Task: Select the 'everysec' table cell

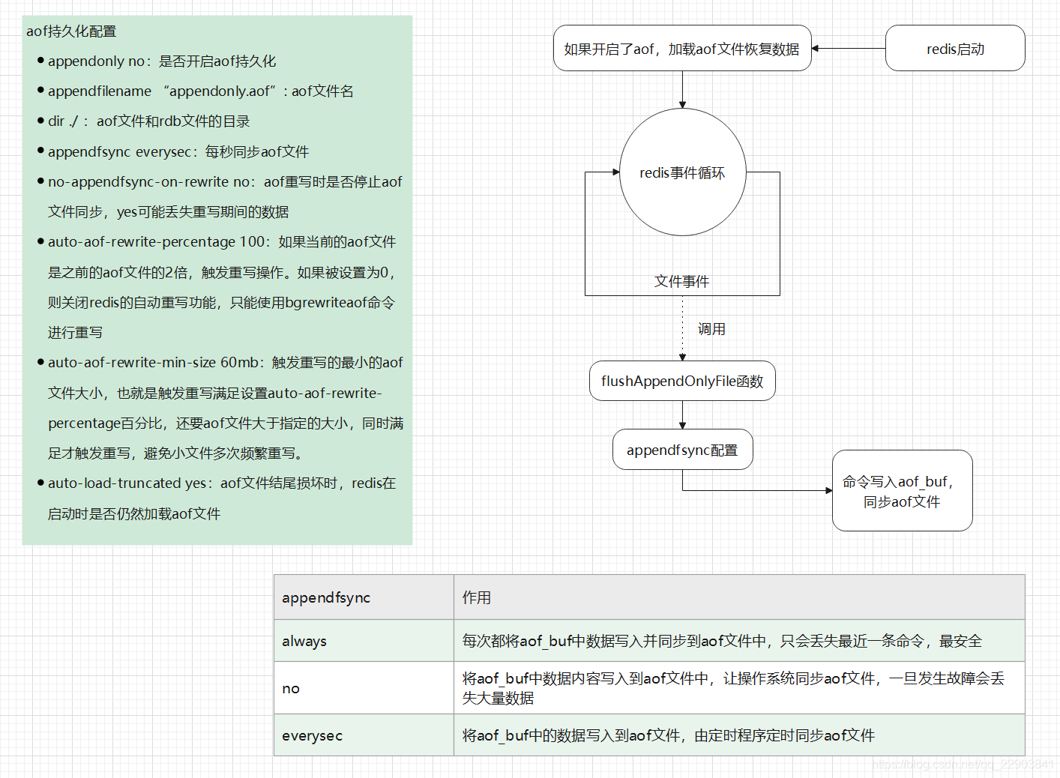Action: coord(364,735)
